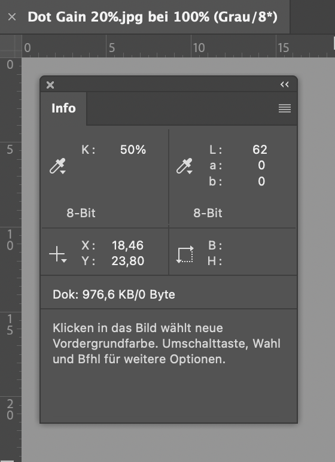Click the ruler origin corner box

pos(11,46)
